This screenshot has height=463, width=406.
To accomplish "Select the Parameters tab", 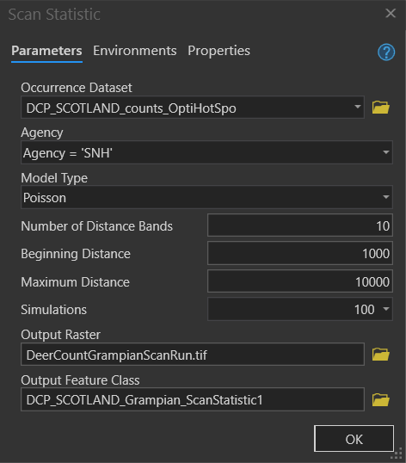I will click(46, 51).
